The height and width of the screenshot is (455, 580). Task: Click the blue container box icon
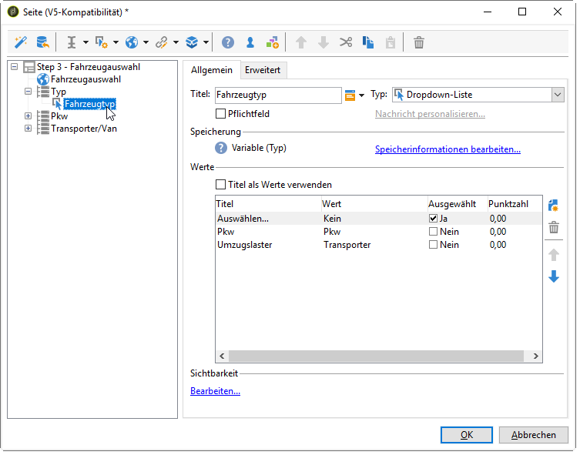pos(192,42)
